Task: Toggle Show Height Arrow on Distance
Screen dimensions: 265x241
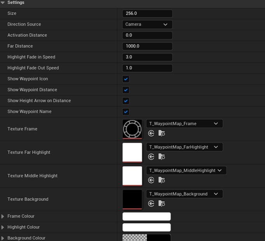Action: tap(126, 101)
